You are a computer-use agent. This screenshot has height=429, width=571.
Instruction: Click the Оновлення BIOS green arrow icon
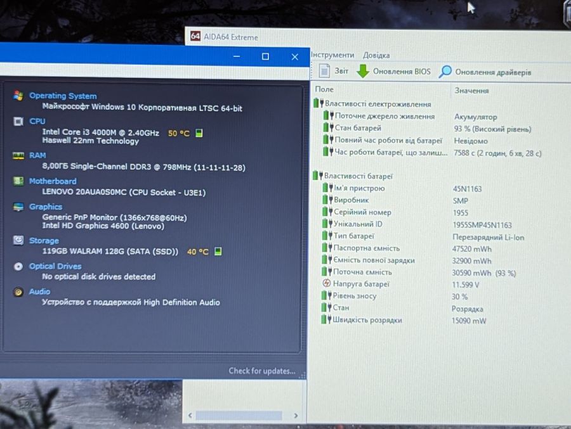(363, 72)
